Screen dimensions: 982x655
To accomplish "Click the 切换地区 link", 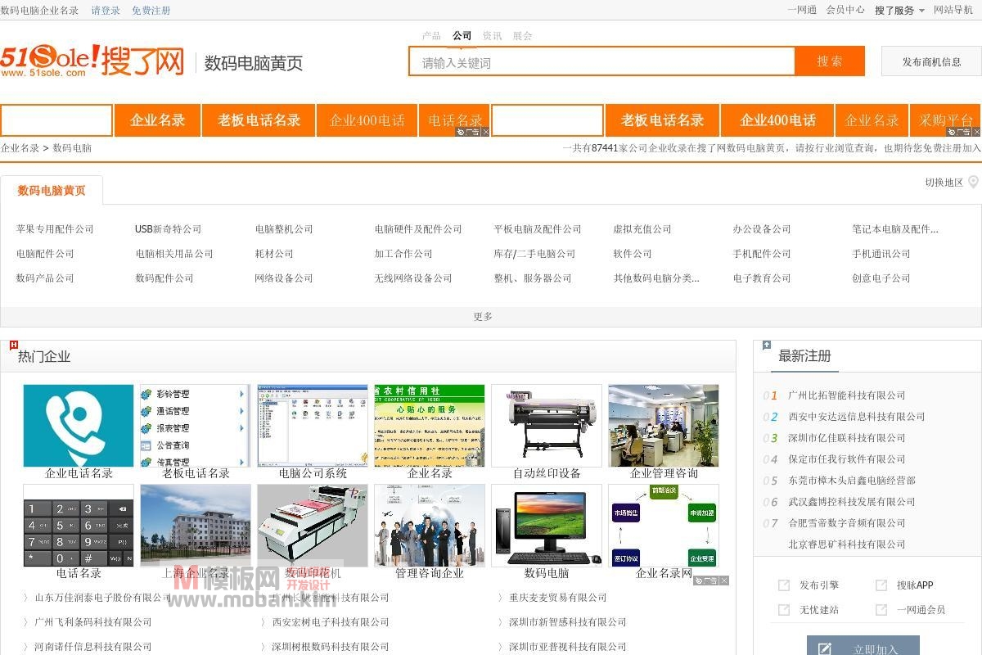I will click(x=944, y=183).
